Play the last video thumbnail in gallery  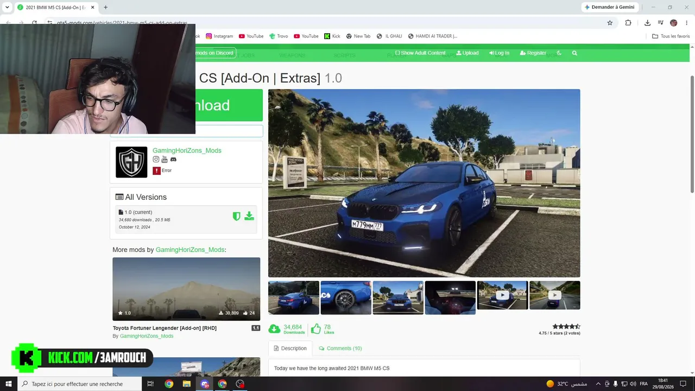(x=555, y=295)
